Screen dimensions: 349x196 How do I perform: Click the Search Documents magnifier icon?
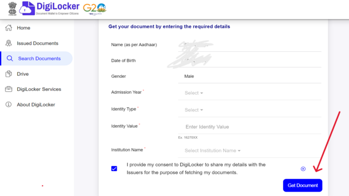pos(10,58)
